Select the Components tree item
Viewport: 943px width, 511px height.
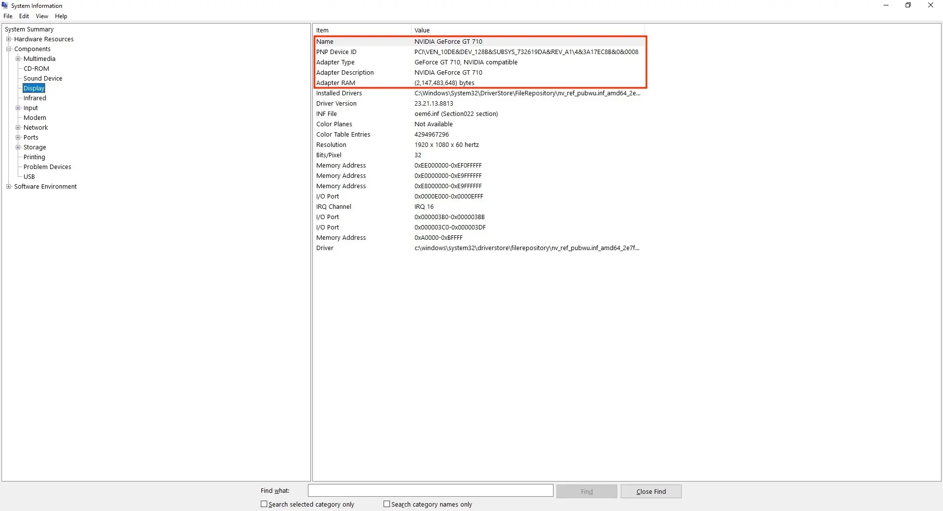tap(32, 49)
